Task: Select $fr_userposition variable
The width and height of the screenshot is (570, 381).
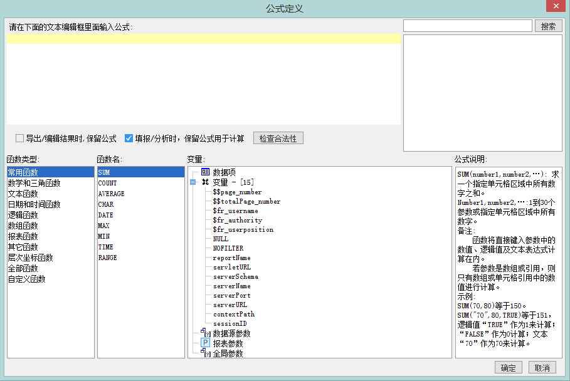Action: [x=243, y=229]
